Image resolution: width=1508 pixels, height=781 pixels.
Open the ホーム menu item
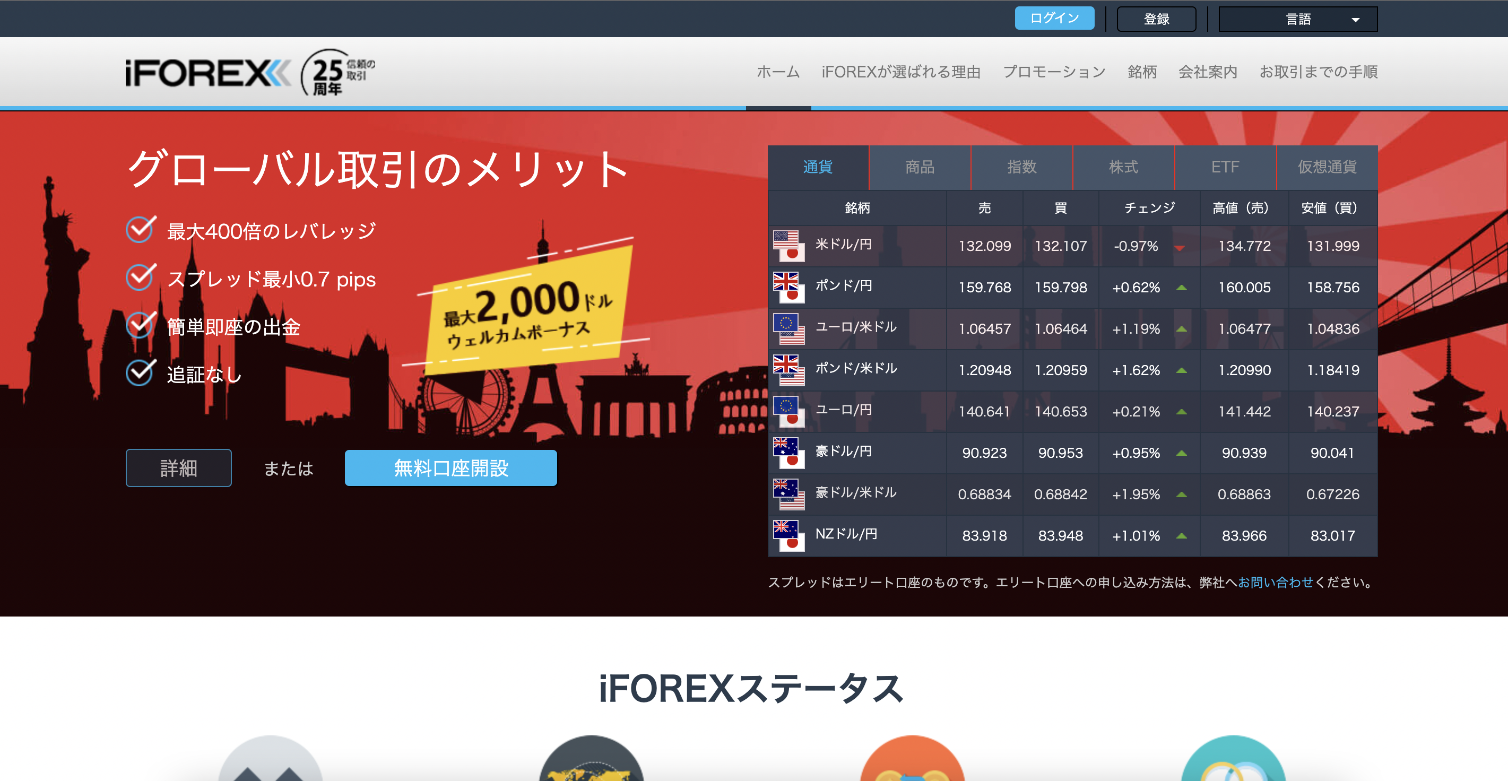(778, 72)
